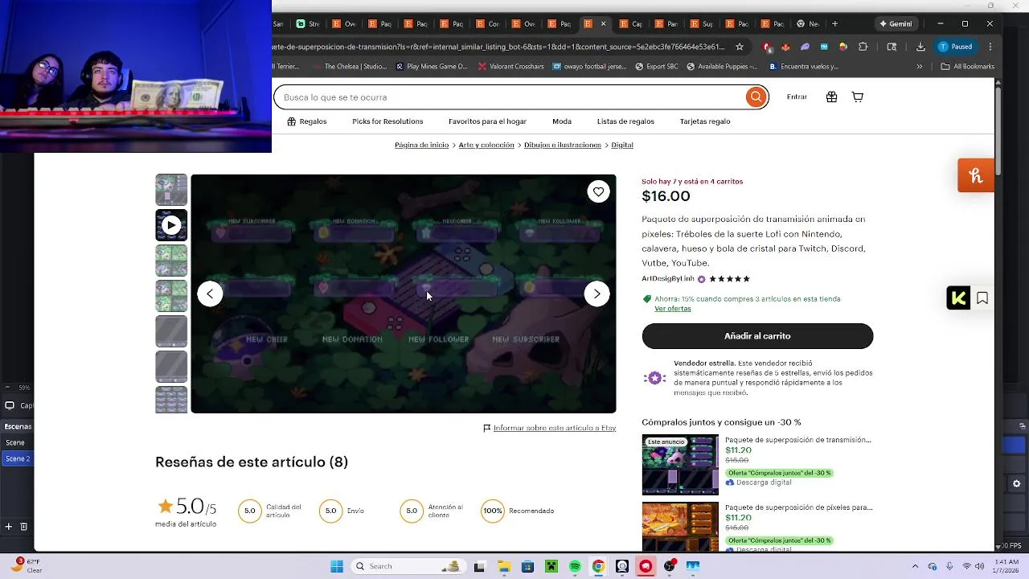Open Picks for Resolutions menu
Screen dimensions: 1029x579
[387, 121]
